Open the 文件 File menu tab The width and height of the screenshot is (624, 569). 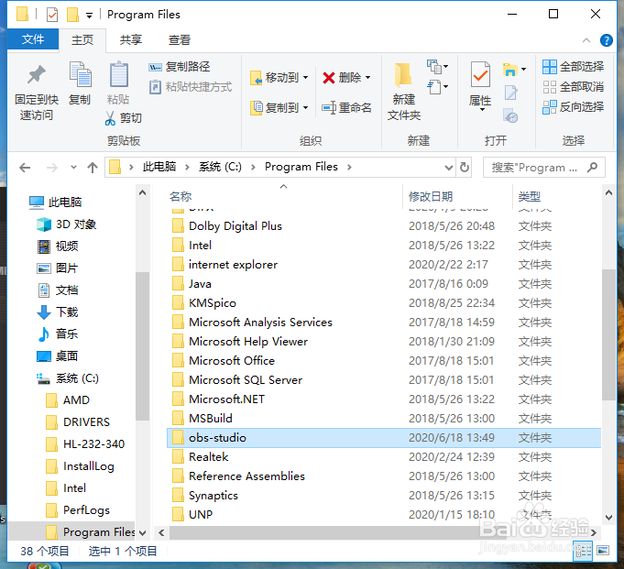(33, 39)
